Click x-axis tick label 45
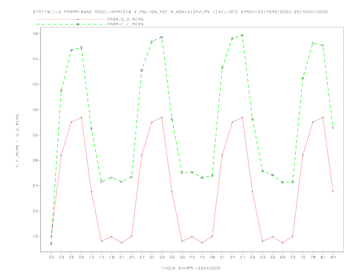The width and height of the screenshot is (363, 280). click(x=202, y=257)
